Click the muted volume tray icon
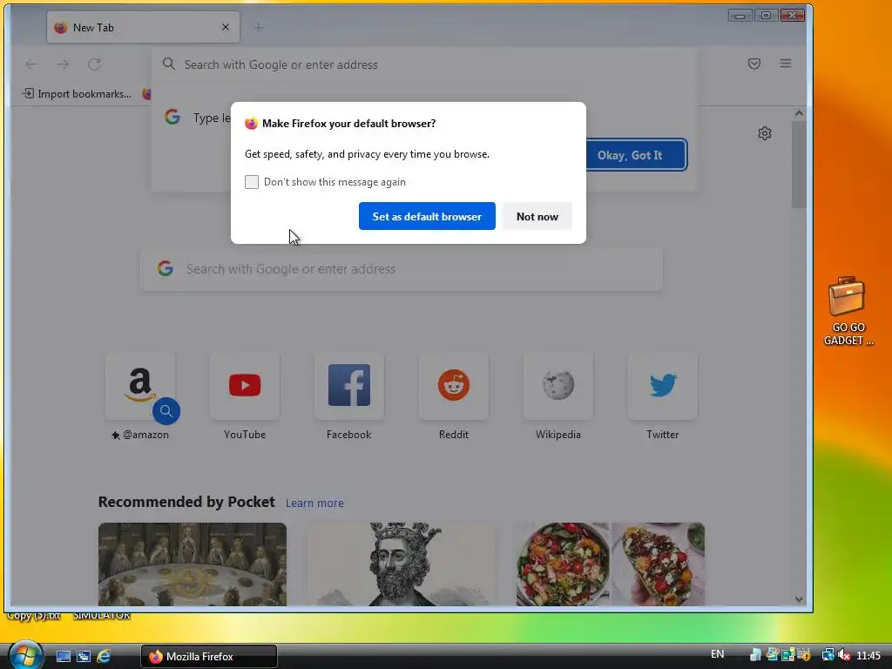Screen dimensions: 892x669 pos(843,656)
